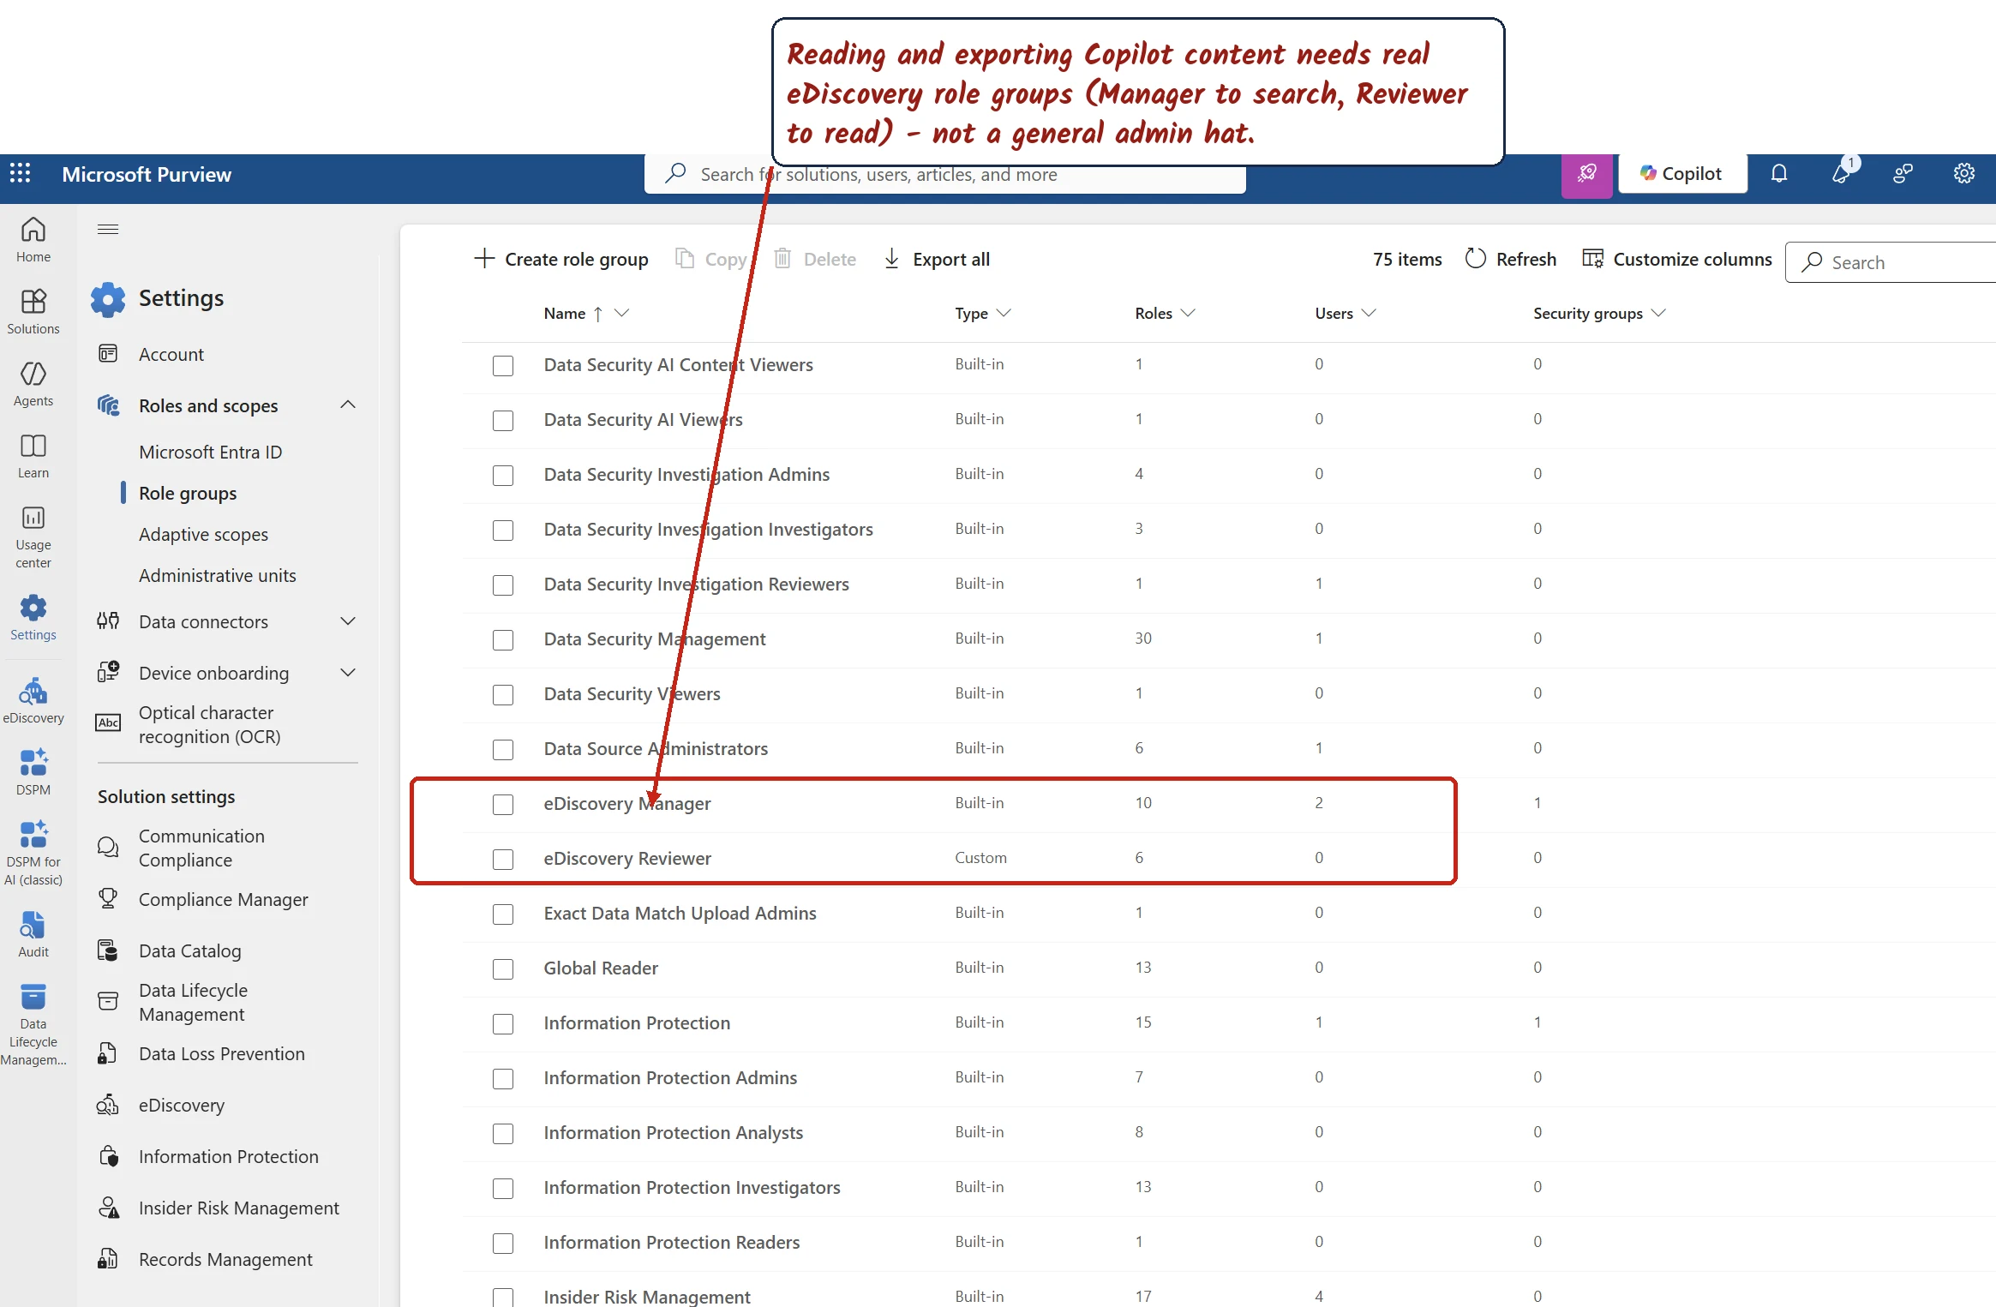This screenshot has width=1996, height=1307.
Task: Check Information Protection Admins row checkbox
Action: click(x=503, y=1079)
